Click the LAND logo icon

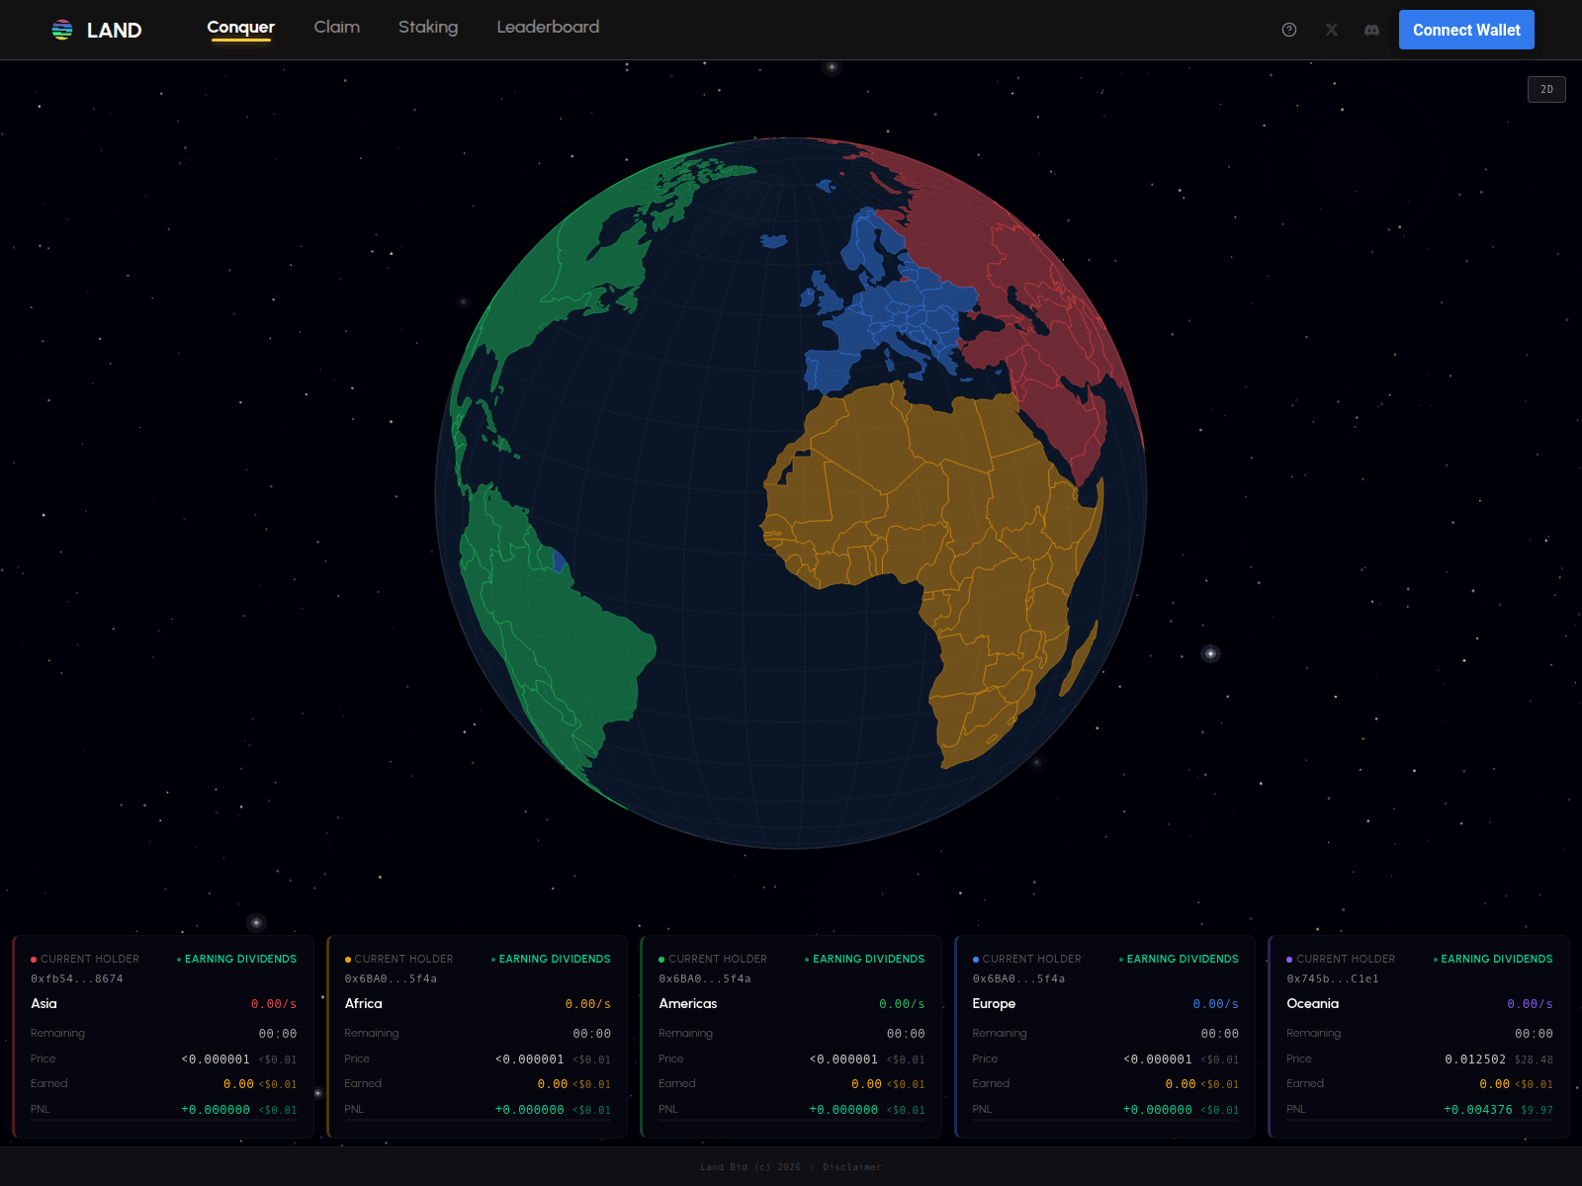click(x=62, y=30)
